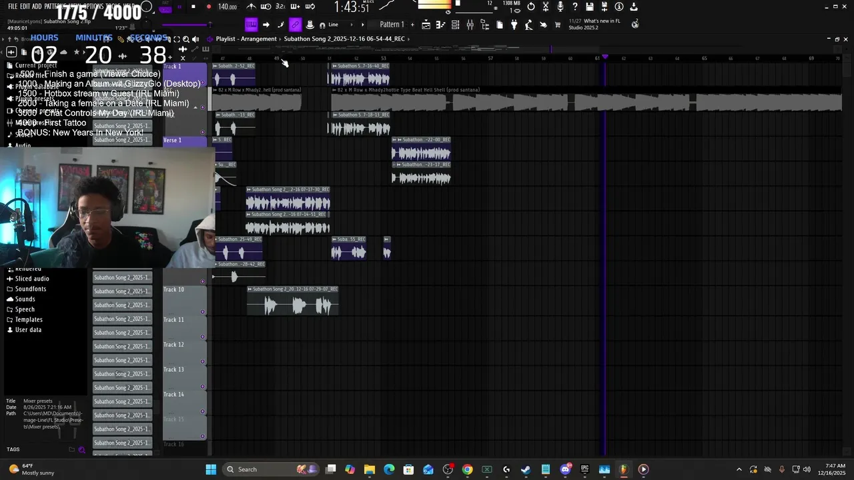Click the floppy disk Save icon
The width and height of the screenshot is (854, 480).
click(x=590, y=7)
